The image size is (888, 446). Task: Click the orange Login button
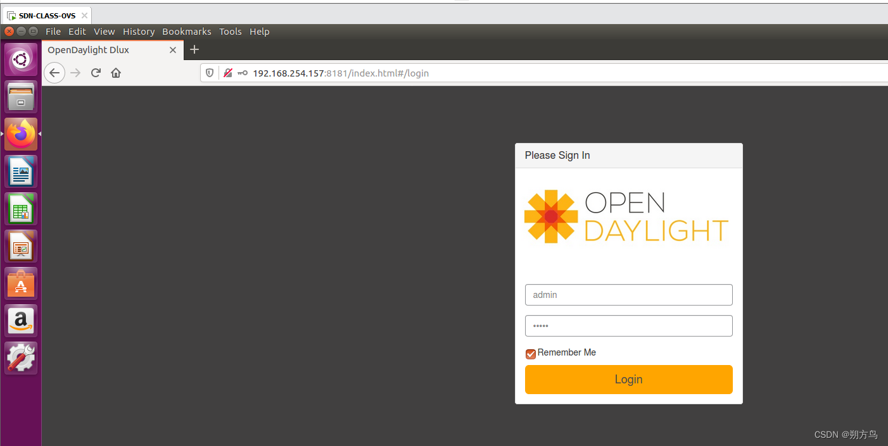click(629, 380)
